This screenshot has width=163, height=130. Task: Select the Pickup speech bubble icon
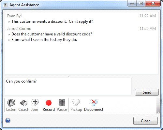click(x=76, y=102)
